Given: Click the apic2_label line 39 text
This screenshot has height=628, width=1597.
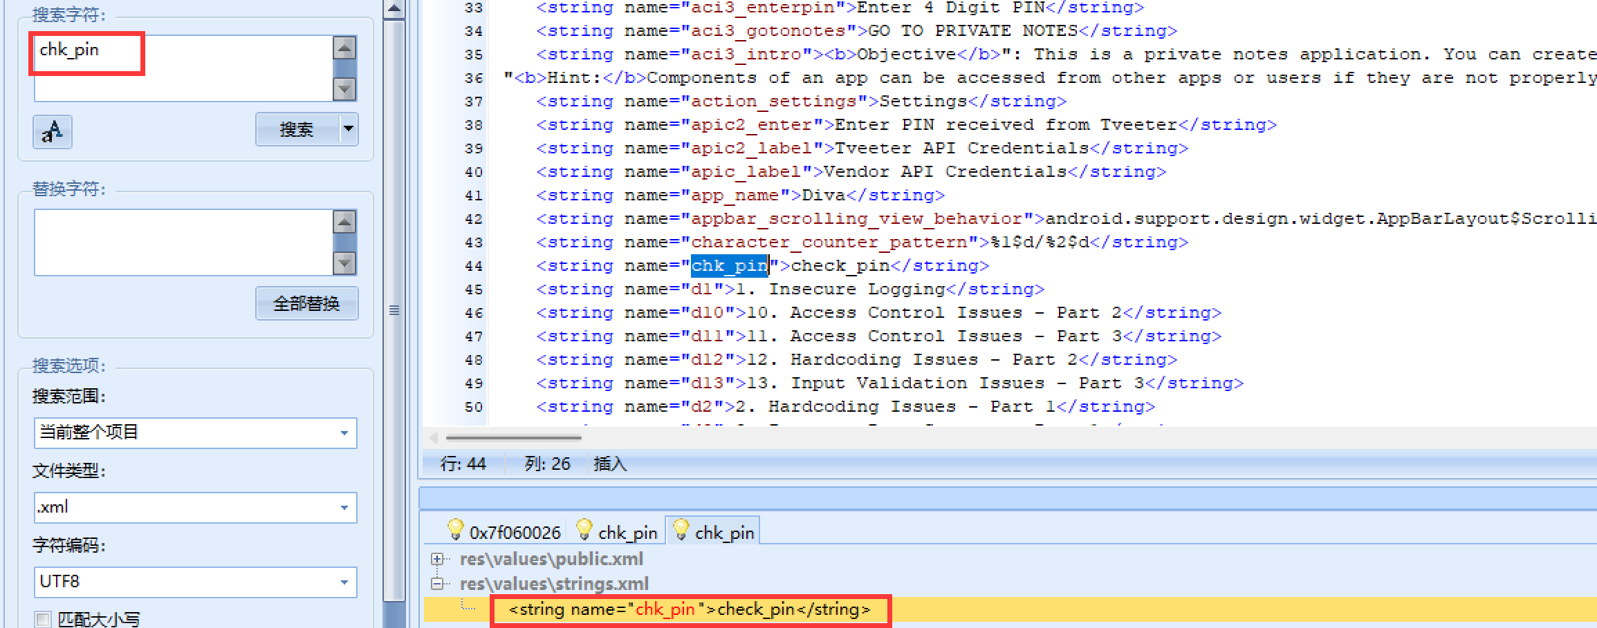Looking at the screenshot, I should 862,149.
